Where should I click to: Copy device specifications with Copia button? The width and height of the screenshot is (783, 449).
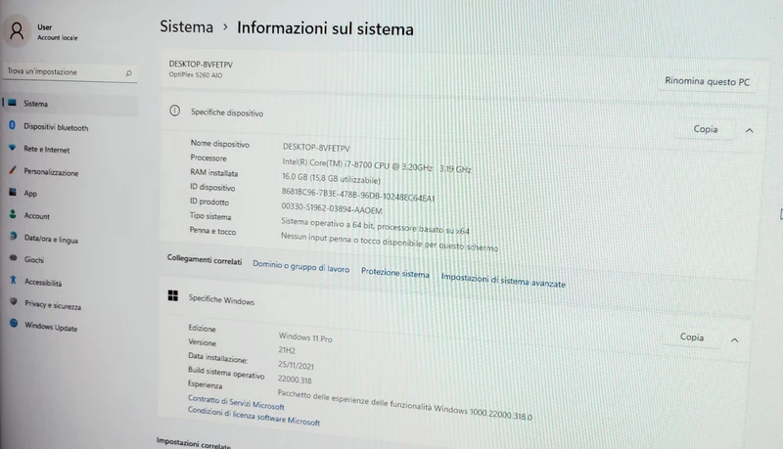coord(705,129)
